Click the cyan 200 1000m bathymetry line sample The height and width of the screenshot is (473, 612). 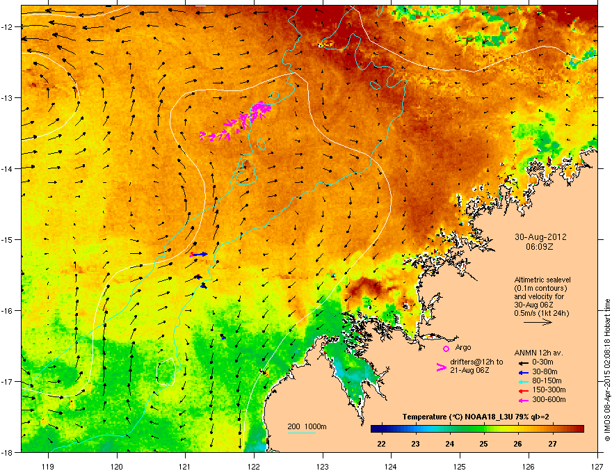coord(302,433)
